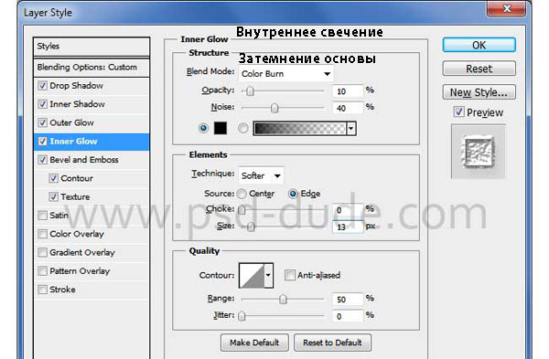Viewport: 549px width, 359px height.
Task: Select the solid color radio button
Action: pos(203,128)
